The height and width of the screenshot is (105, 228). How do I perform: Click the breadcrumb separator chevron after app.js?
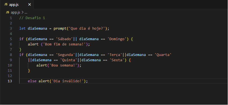pyautogui.click(x=22, y=12)
